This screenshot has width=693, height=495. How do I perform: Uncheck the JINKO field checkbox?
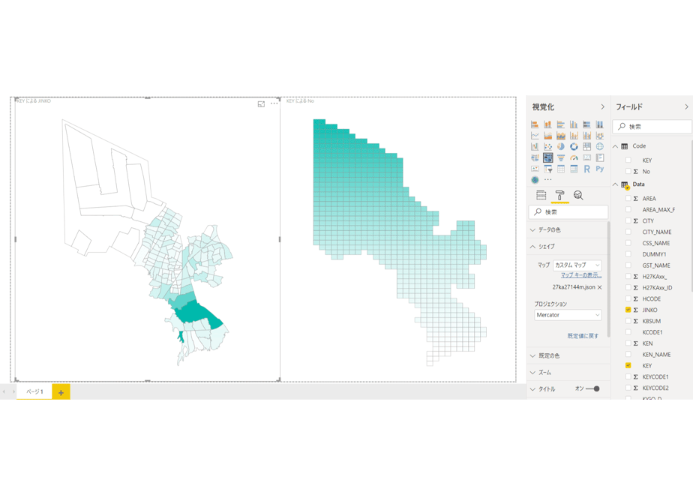pos(628,310)
